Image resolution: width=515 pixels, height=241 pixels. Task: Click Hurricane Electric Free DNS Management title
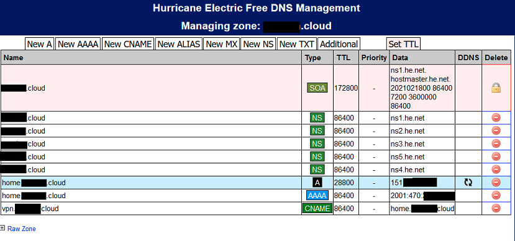pos(256,7)
